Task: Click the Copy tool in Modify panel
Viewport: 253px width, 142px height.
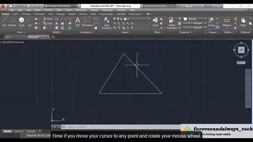Action: pos(48,23)
